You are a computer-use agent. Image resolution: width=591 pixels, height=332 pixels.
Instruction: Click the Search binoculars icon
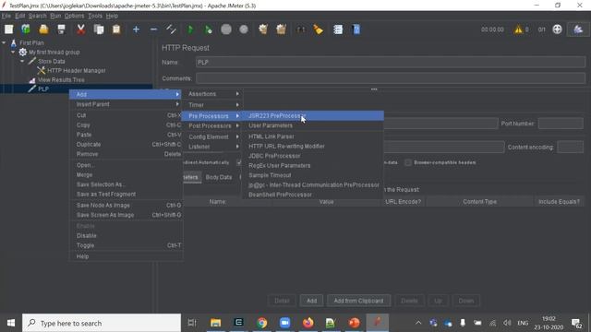click(x=300, y=30)
